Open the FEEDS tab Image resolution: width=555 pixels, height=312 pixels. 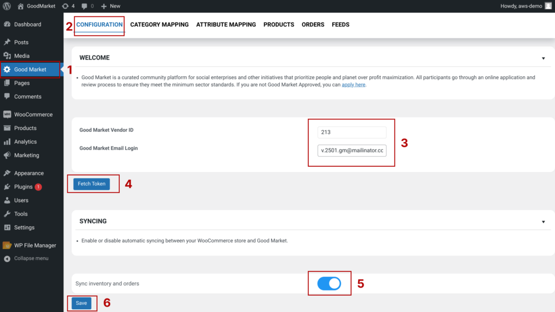340,24
